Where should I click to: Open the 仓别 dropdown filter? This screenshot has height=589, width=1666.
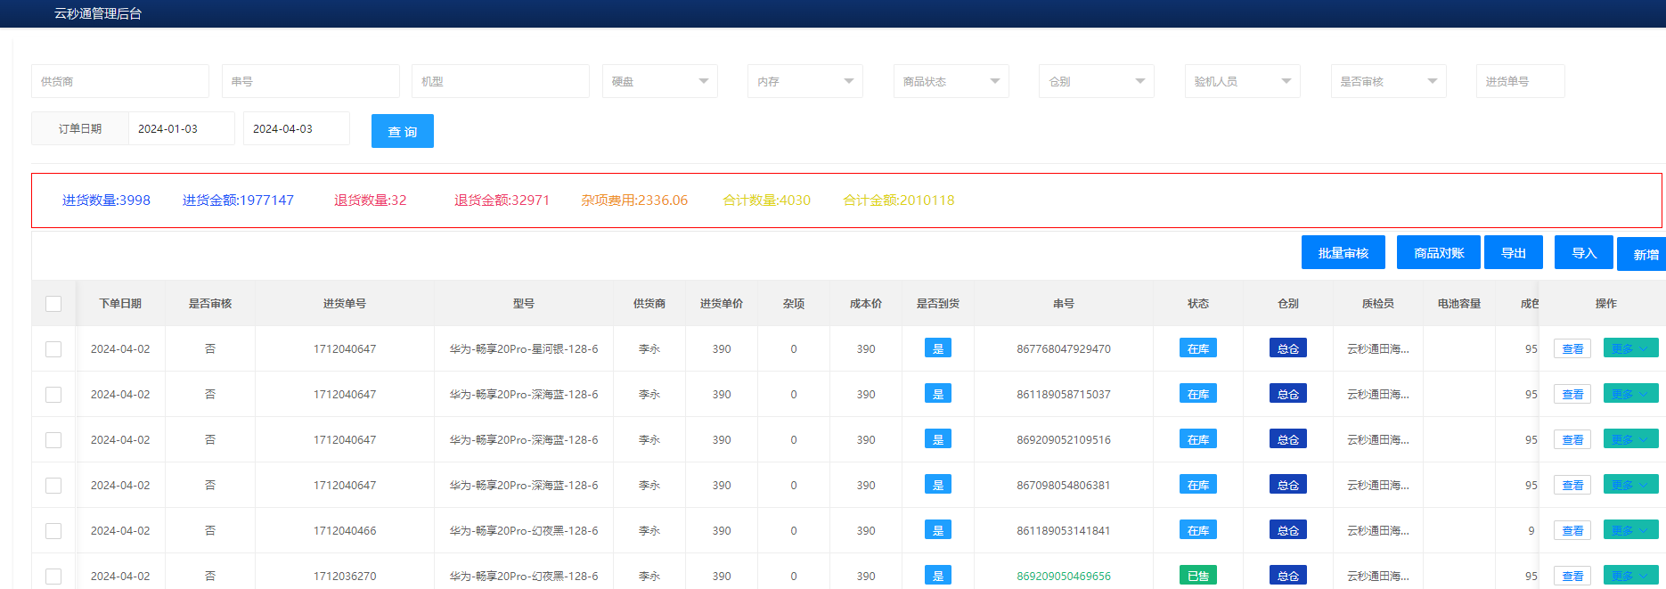click(x=1097, y=81)
